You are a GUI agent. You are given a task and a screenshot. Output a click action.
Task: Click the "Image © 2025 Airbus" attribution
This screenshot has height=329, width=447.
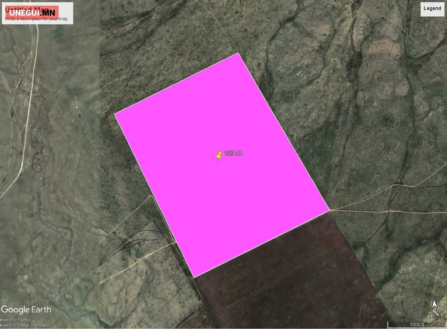pyautogui.click(x=15, y=320)
